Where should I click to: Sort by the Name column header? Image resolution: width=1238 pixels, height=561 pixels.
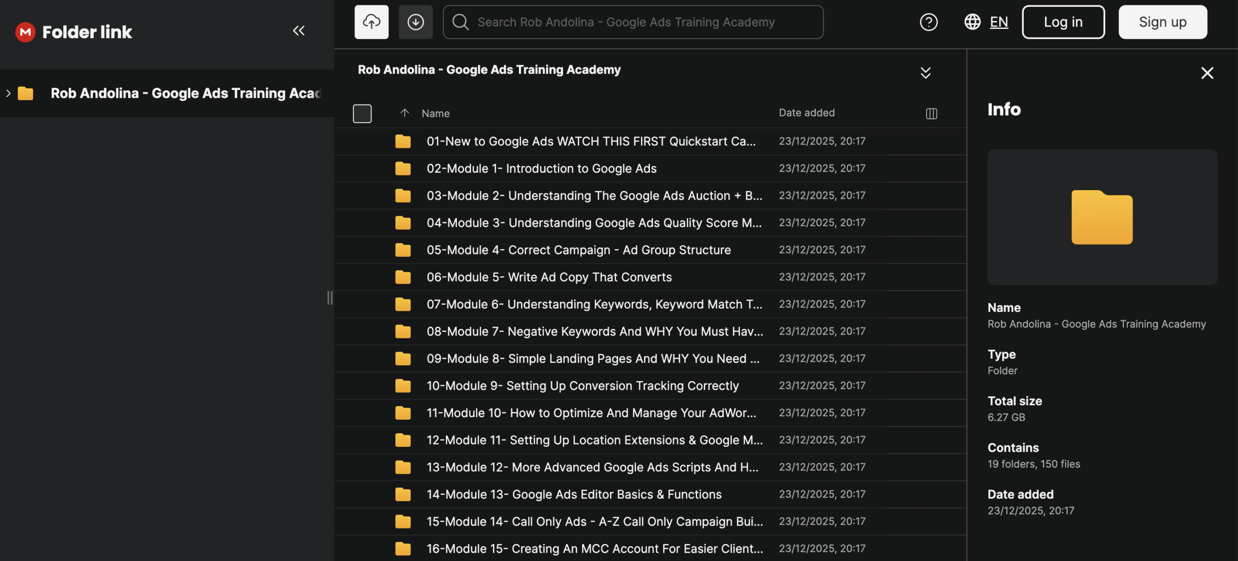tap(435, 114)
